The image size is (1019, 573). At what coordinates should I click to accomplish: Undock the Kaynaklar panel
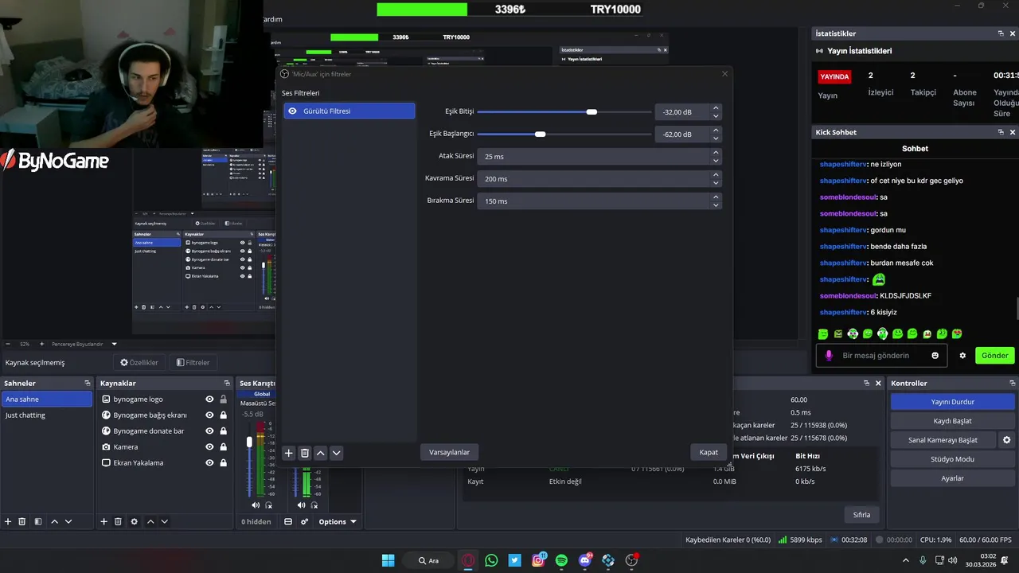click(227, 384)
